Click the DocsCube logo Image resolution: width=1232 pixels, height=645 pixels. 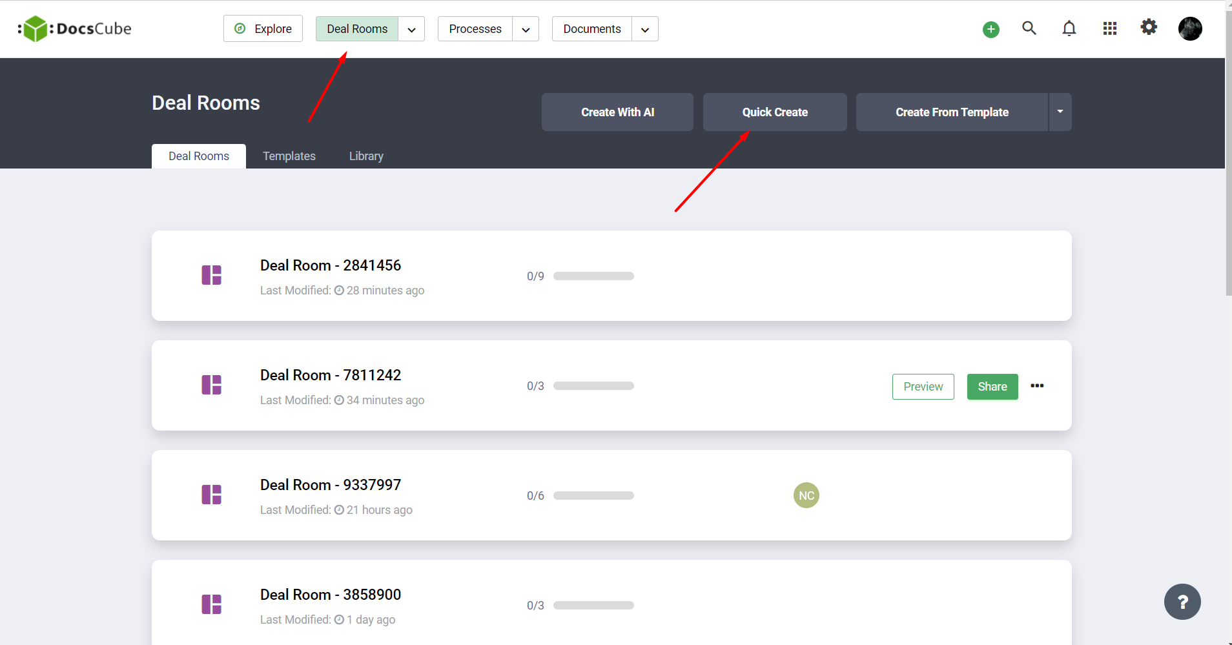click(75, 29)
